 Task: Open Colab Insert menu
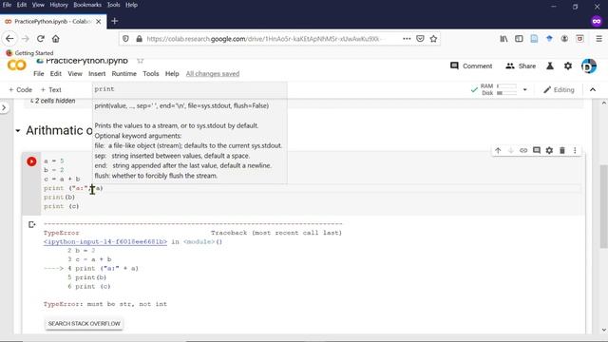97,74
